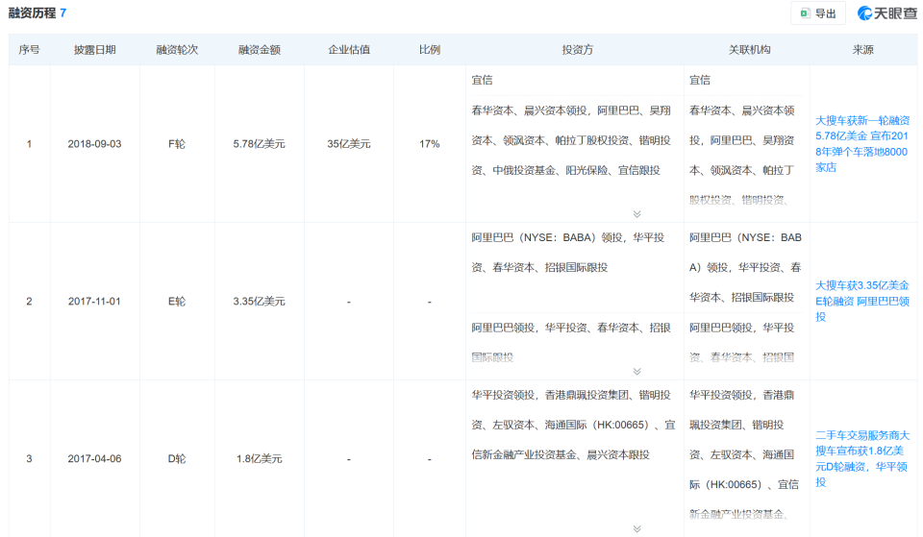This screenshot has height=537, width=923.
Task: Click the 融资历程 section heading
Action: tap(32, 12)
